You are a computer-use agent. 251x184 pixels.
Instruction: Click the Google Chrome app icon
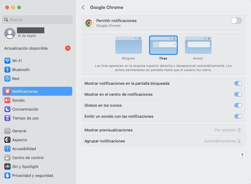point(89,23)
